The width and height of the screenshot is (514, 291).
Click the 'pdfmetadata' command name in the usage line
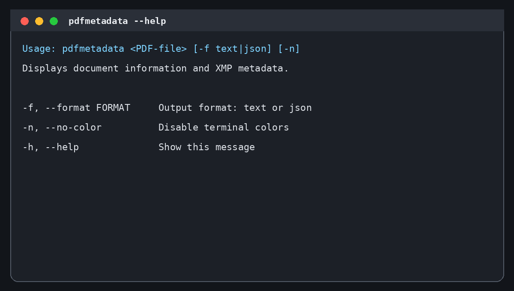[x=93, y=49]
